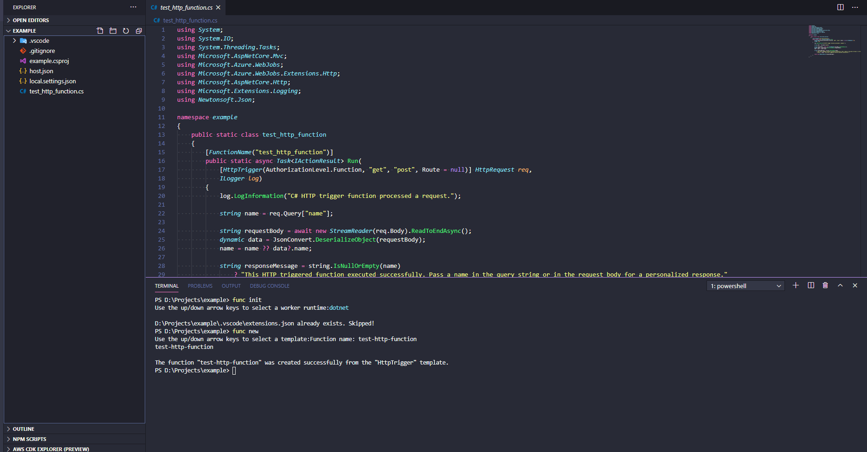Select test_http_function.cs in the file tree
Viewport: 867px width, 452px height.
coord(56,91)
